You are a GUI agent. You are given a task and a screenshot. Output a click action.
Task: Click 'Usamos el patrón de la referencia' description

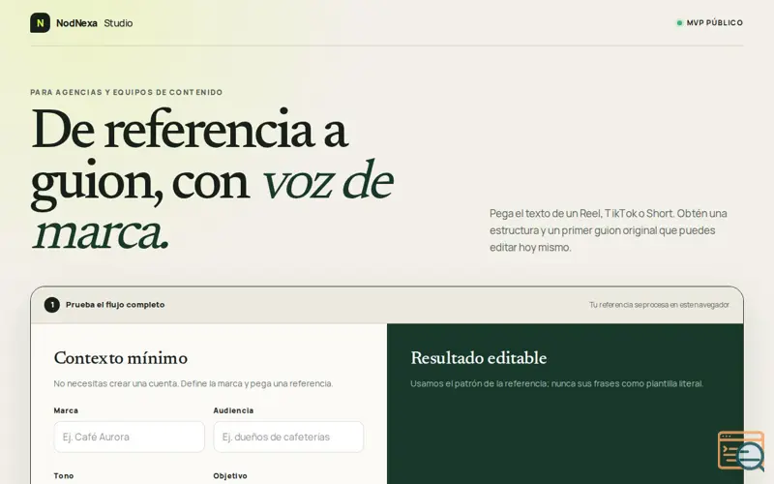(x=557, y=383)
